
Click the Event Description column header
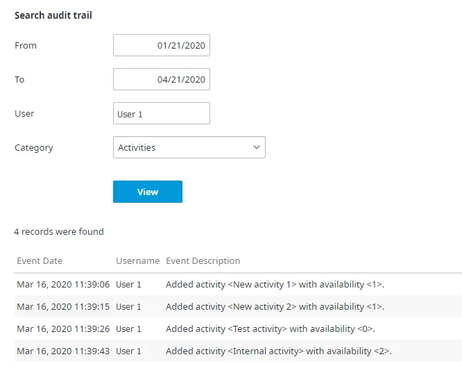(203, 260)
